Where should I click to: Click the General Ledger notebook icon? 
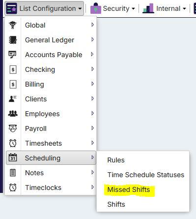point(13,40)
